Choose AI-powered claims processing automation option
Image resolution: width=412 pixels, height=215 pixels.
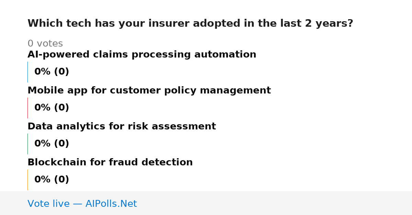tap(142, 55)
